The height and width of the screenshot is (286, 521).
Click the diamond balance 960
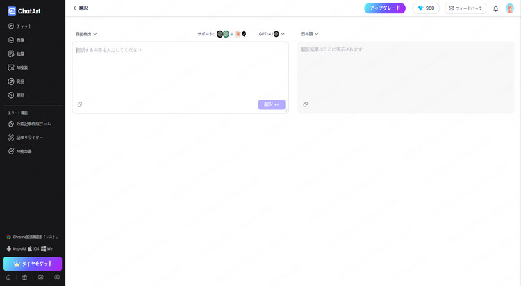pyautogui.click(x=426, y=8)
